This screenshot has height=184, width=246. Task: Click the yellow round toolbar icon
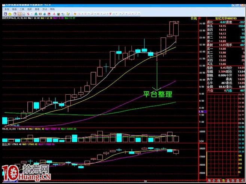pyautogui.click(x=10, y=14)
